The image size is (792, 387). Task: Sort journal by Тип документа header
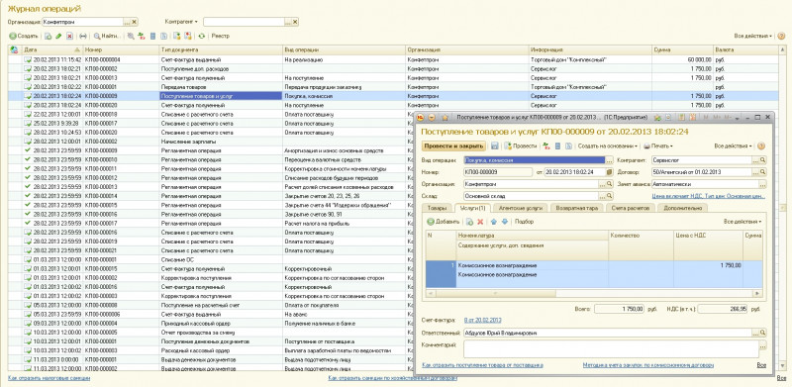221,50
